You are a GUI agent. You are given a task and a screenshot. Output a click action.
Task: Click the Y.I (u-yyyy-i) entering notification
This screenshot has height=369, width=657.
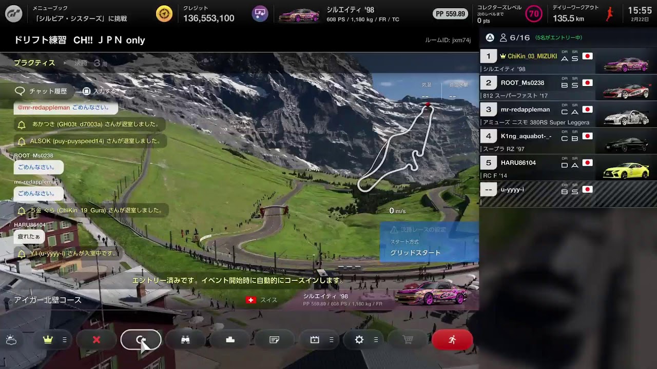67,253
